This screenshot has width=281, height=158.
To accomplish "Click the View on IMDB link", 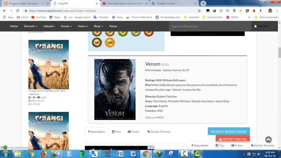I will point(154,118).
